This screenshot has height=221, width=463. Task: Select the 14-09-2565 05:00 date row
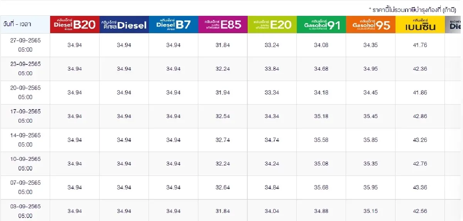pyautogui.click(x=25, y=140)
